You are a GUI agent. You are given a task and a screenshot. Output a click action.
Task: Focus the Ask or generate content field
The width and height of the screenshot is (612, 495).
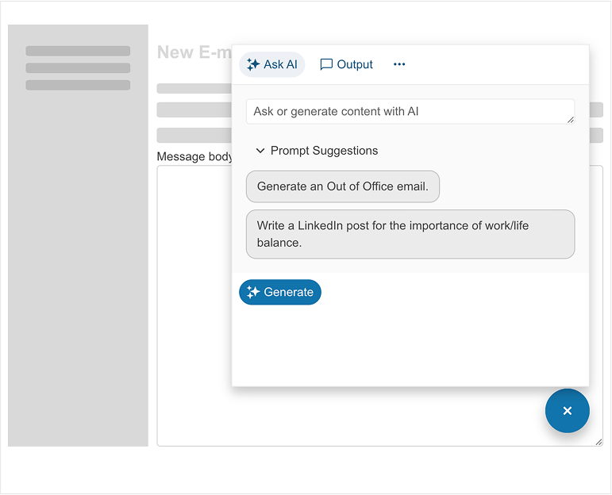coord(405,112)
